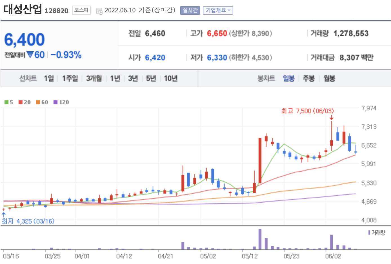Viewport: 391px width, 264px height.
Task: Select the 3개월 line chart period
Action: tap(94, 78)
